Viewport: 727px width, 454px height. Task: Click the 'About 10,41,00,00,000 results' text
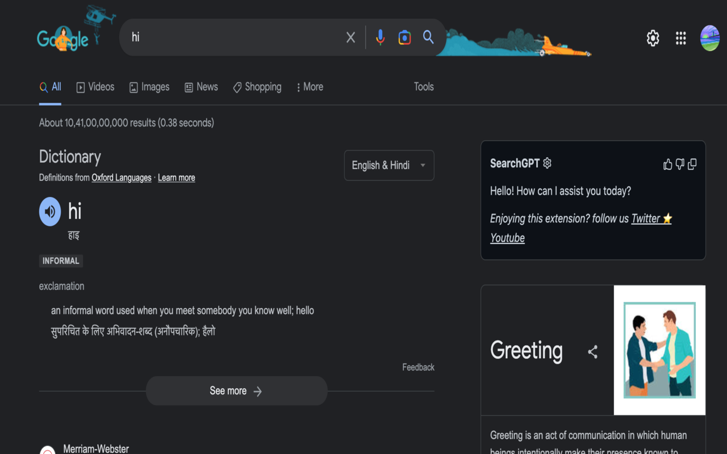[126, 123]
